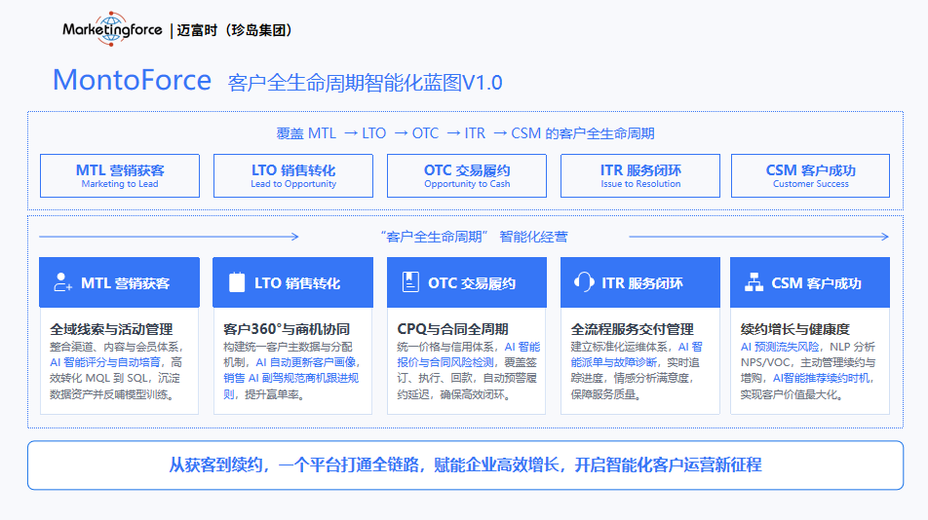Click the 覆盖 MTL → LTO → OTC lifecycle line

pos(465,133)
